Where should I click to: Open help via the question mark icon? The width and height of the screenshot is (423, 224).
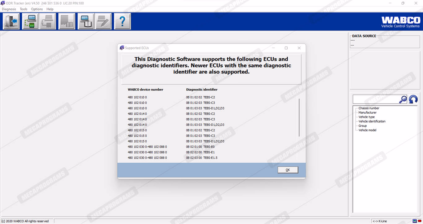point(122,21)
